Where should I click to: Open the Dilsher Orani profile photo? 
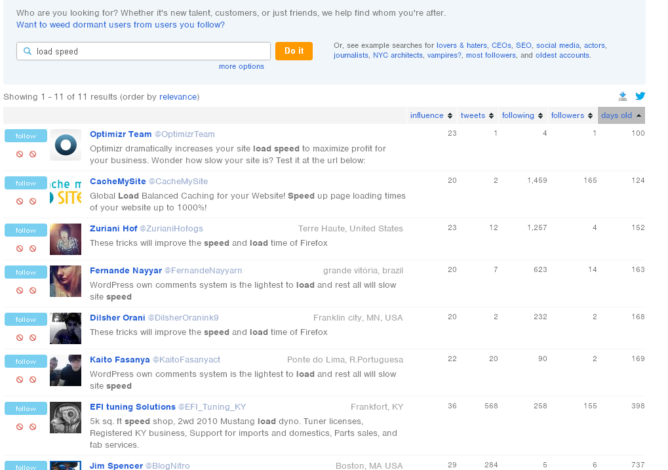(66, 328)
